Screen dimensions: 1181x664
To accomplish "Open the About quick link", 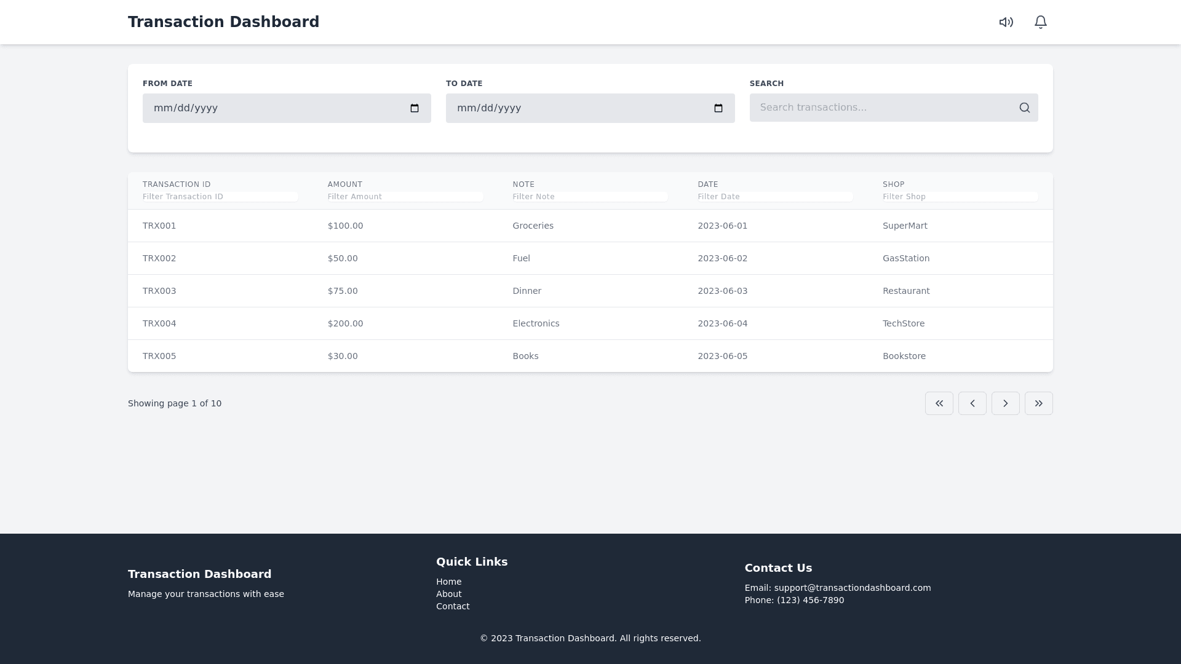I will (x=448, y=594).
